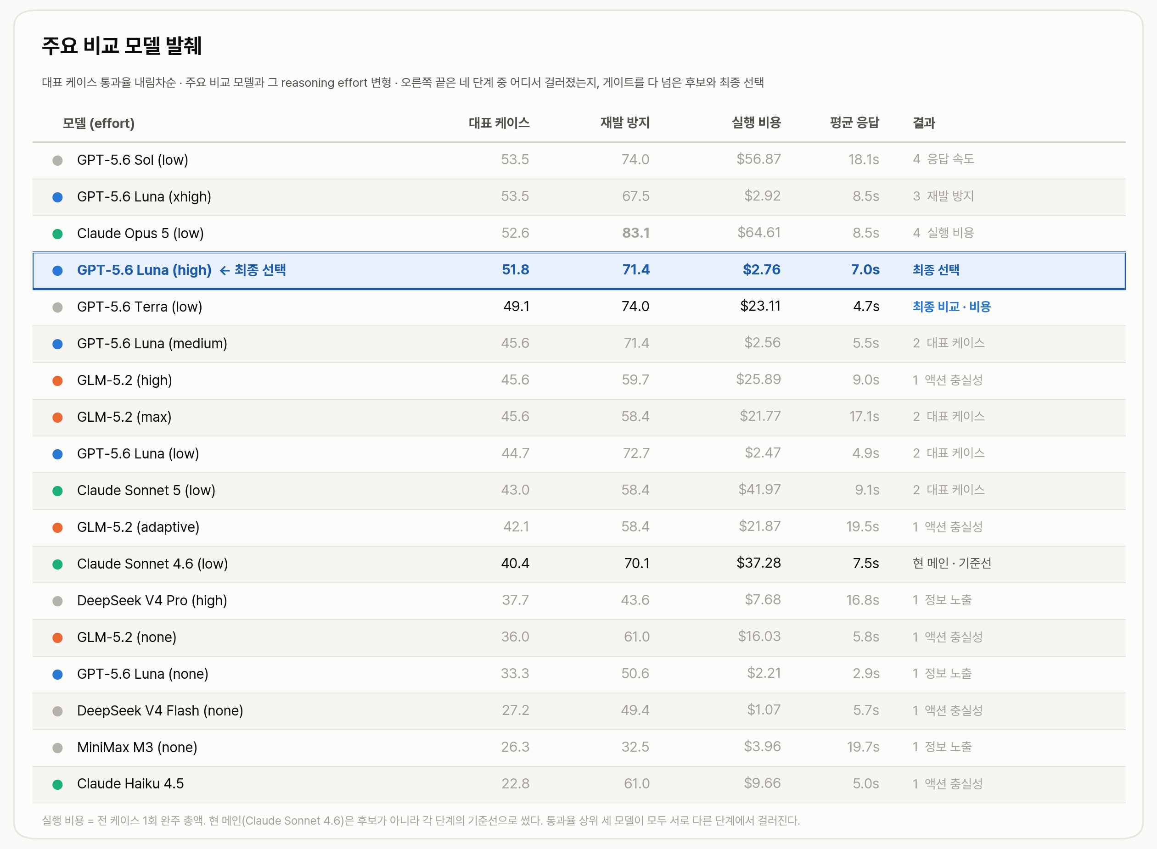Click the footnote starting '실행 비용 = 전 케이스'
This screenshot has height=849, width=1157.
pyautogui.click(x=421, y=821)
